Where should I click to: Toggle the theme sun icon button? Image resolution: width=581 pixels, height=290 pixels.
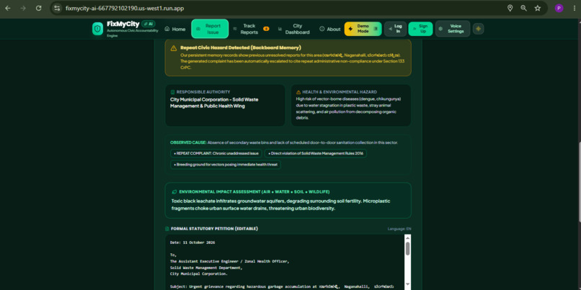pyautogui.click(x=478, y=29)
